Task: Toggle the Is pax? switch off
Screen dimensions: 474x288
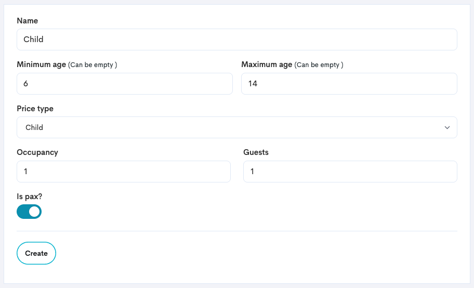Action: click(29, 212)
